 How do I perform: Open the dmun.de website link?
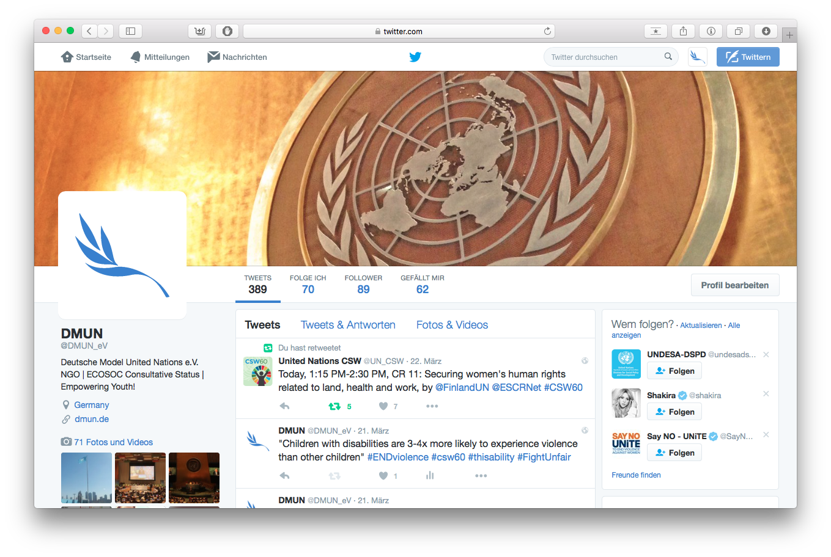coord(92,419)
